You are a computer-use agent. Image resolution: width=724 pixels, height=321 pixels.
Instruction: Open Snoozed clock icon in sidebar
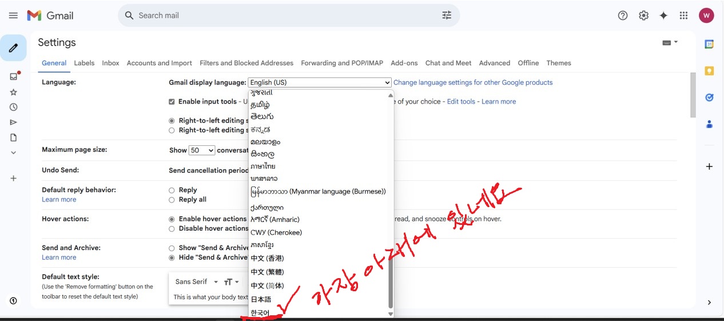14,107
